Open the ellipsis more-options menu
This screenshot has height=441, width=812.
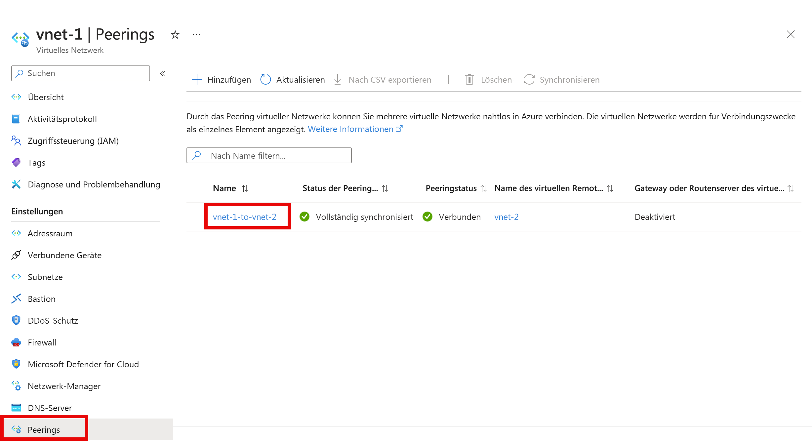point(196,34)
